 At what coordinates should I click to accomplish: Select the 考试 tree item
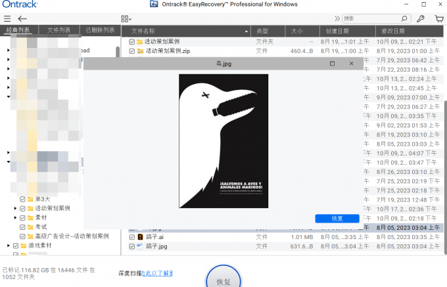click(41, 227)
